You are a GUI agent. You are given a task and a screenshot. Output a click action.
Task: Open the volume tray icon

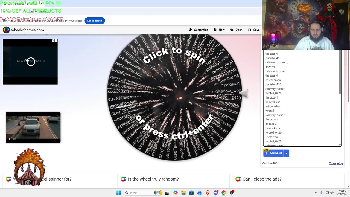(332, 193)
